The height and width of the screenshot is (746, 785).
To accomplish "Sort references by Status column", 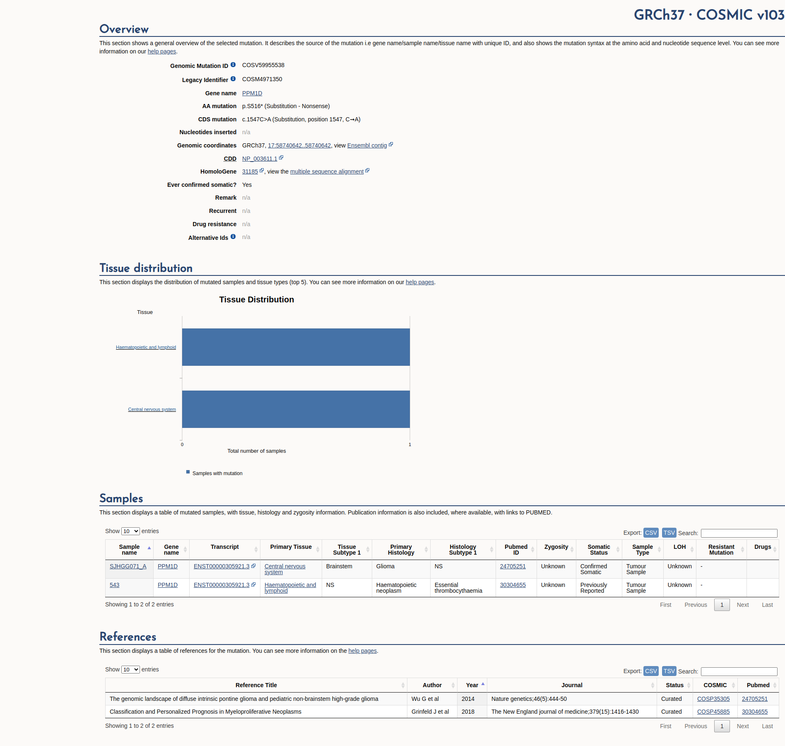I will pyautogui.click(x=675, y=685).
